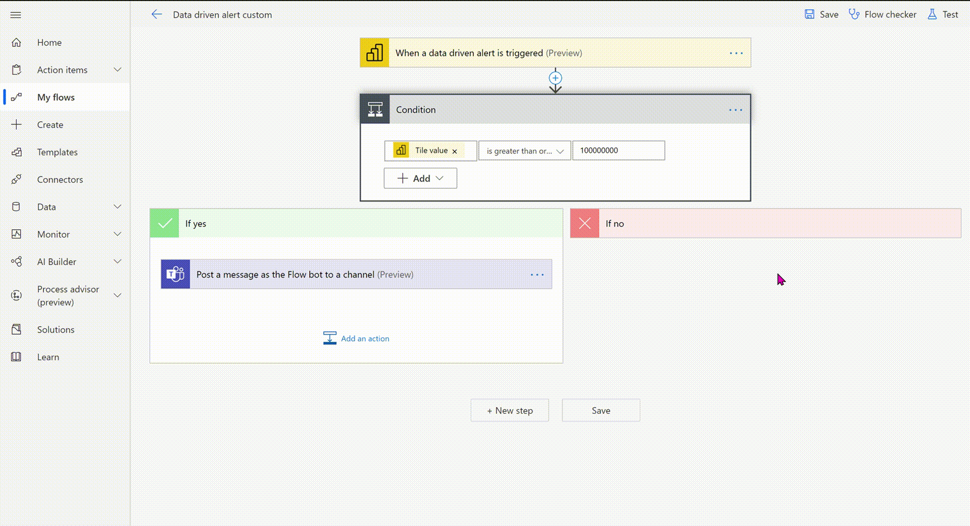Click the Learn book icon
Image resolution: width=970 pixels, height=526 pixels.
click(16, 357)
